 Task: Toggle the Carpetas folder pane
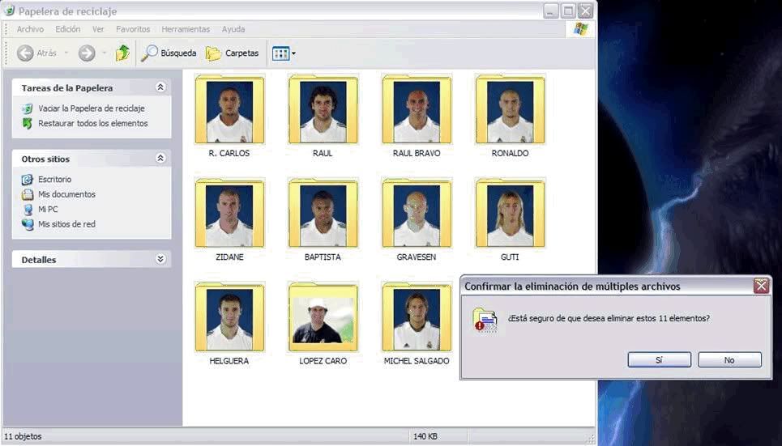[x=233, y=53]
